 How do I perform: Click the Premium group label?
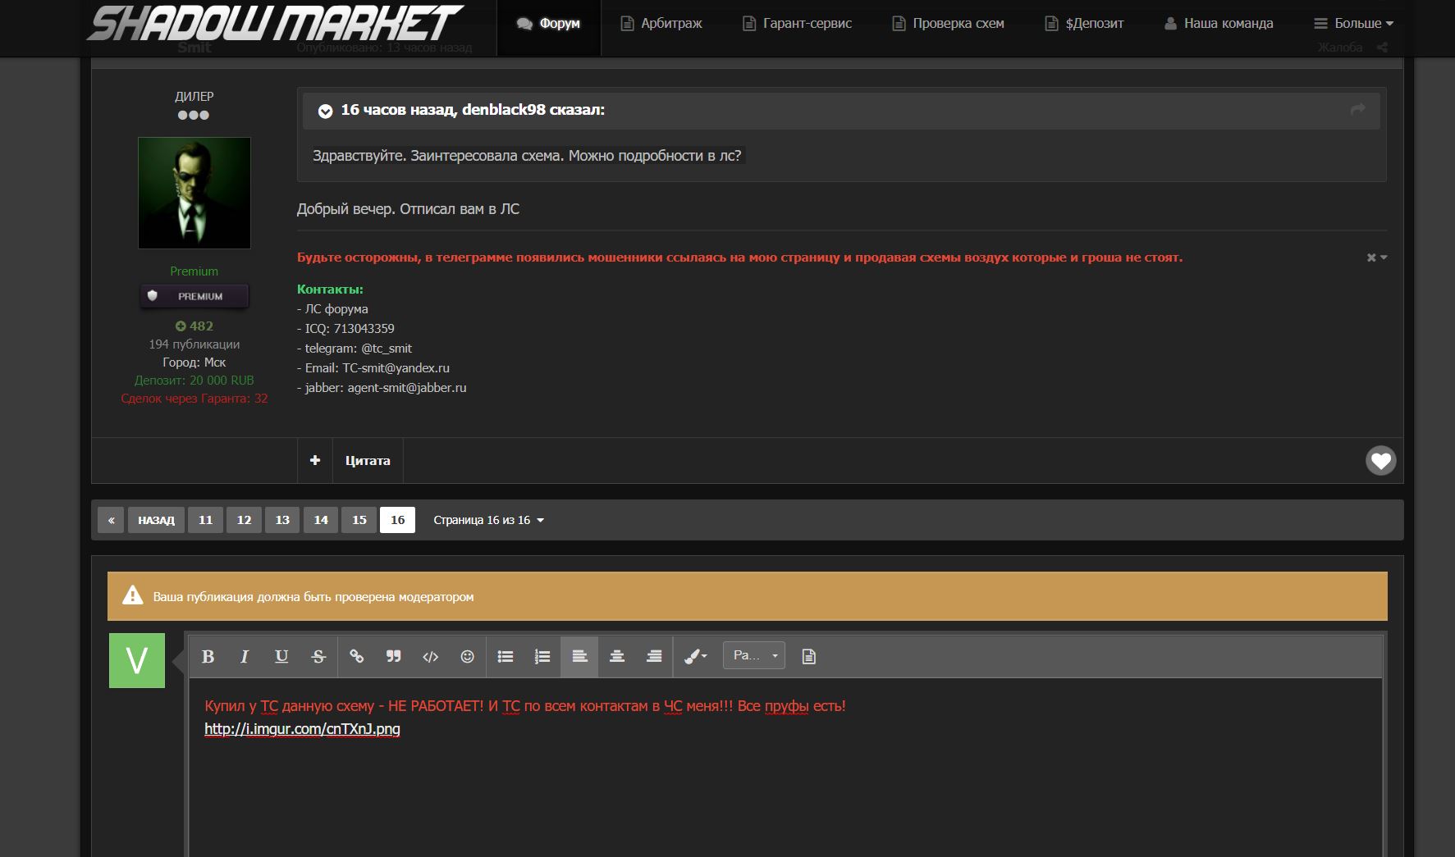[194, 271]
